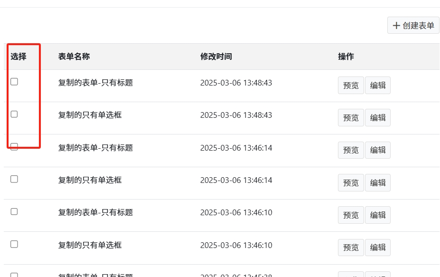Click 编辑 for 复制的只有单选框 at 13:46:14
This screenshot has height=277, width=440.
378,182
